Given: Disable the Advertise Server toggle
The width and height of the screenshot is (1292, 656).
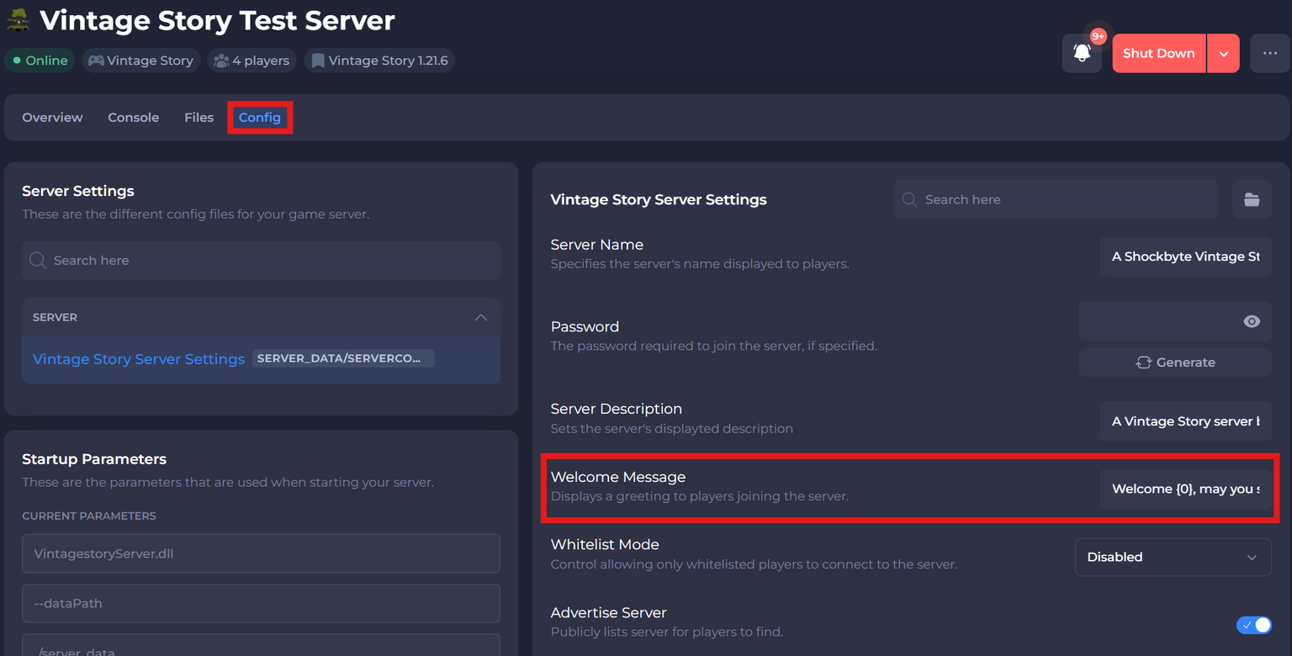Looking at the screenshot, I should [x=1253, y=625].
